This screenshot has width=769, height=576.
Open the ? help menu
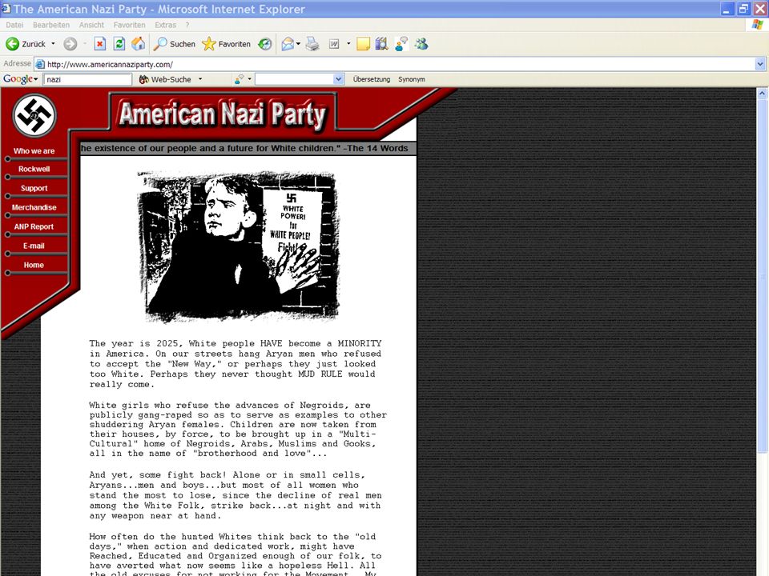187,25
